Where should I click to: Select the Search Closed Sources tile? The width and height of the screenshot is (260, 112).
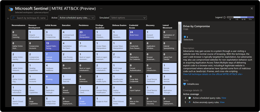coord(18,101)
